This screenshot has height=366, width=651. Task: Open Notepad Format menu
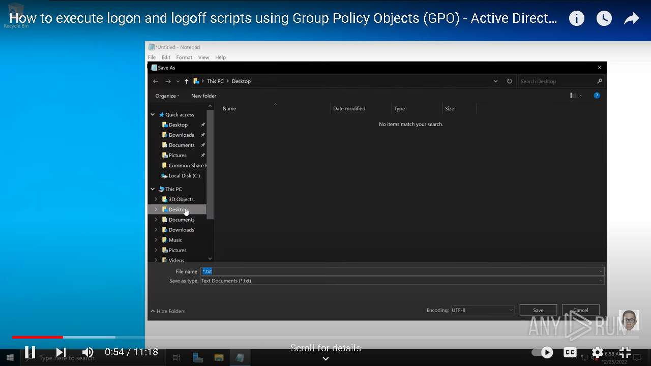(184, 57)
